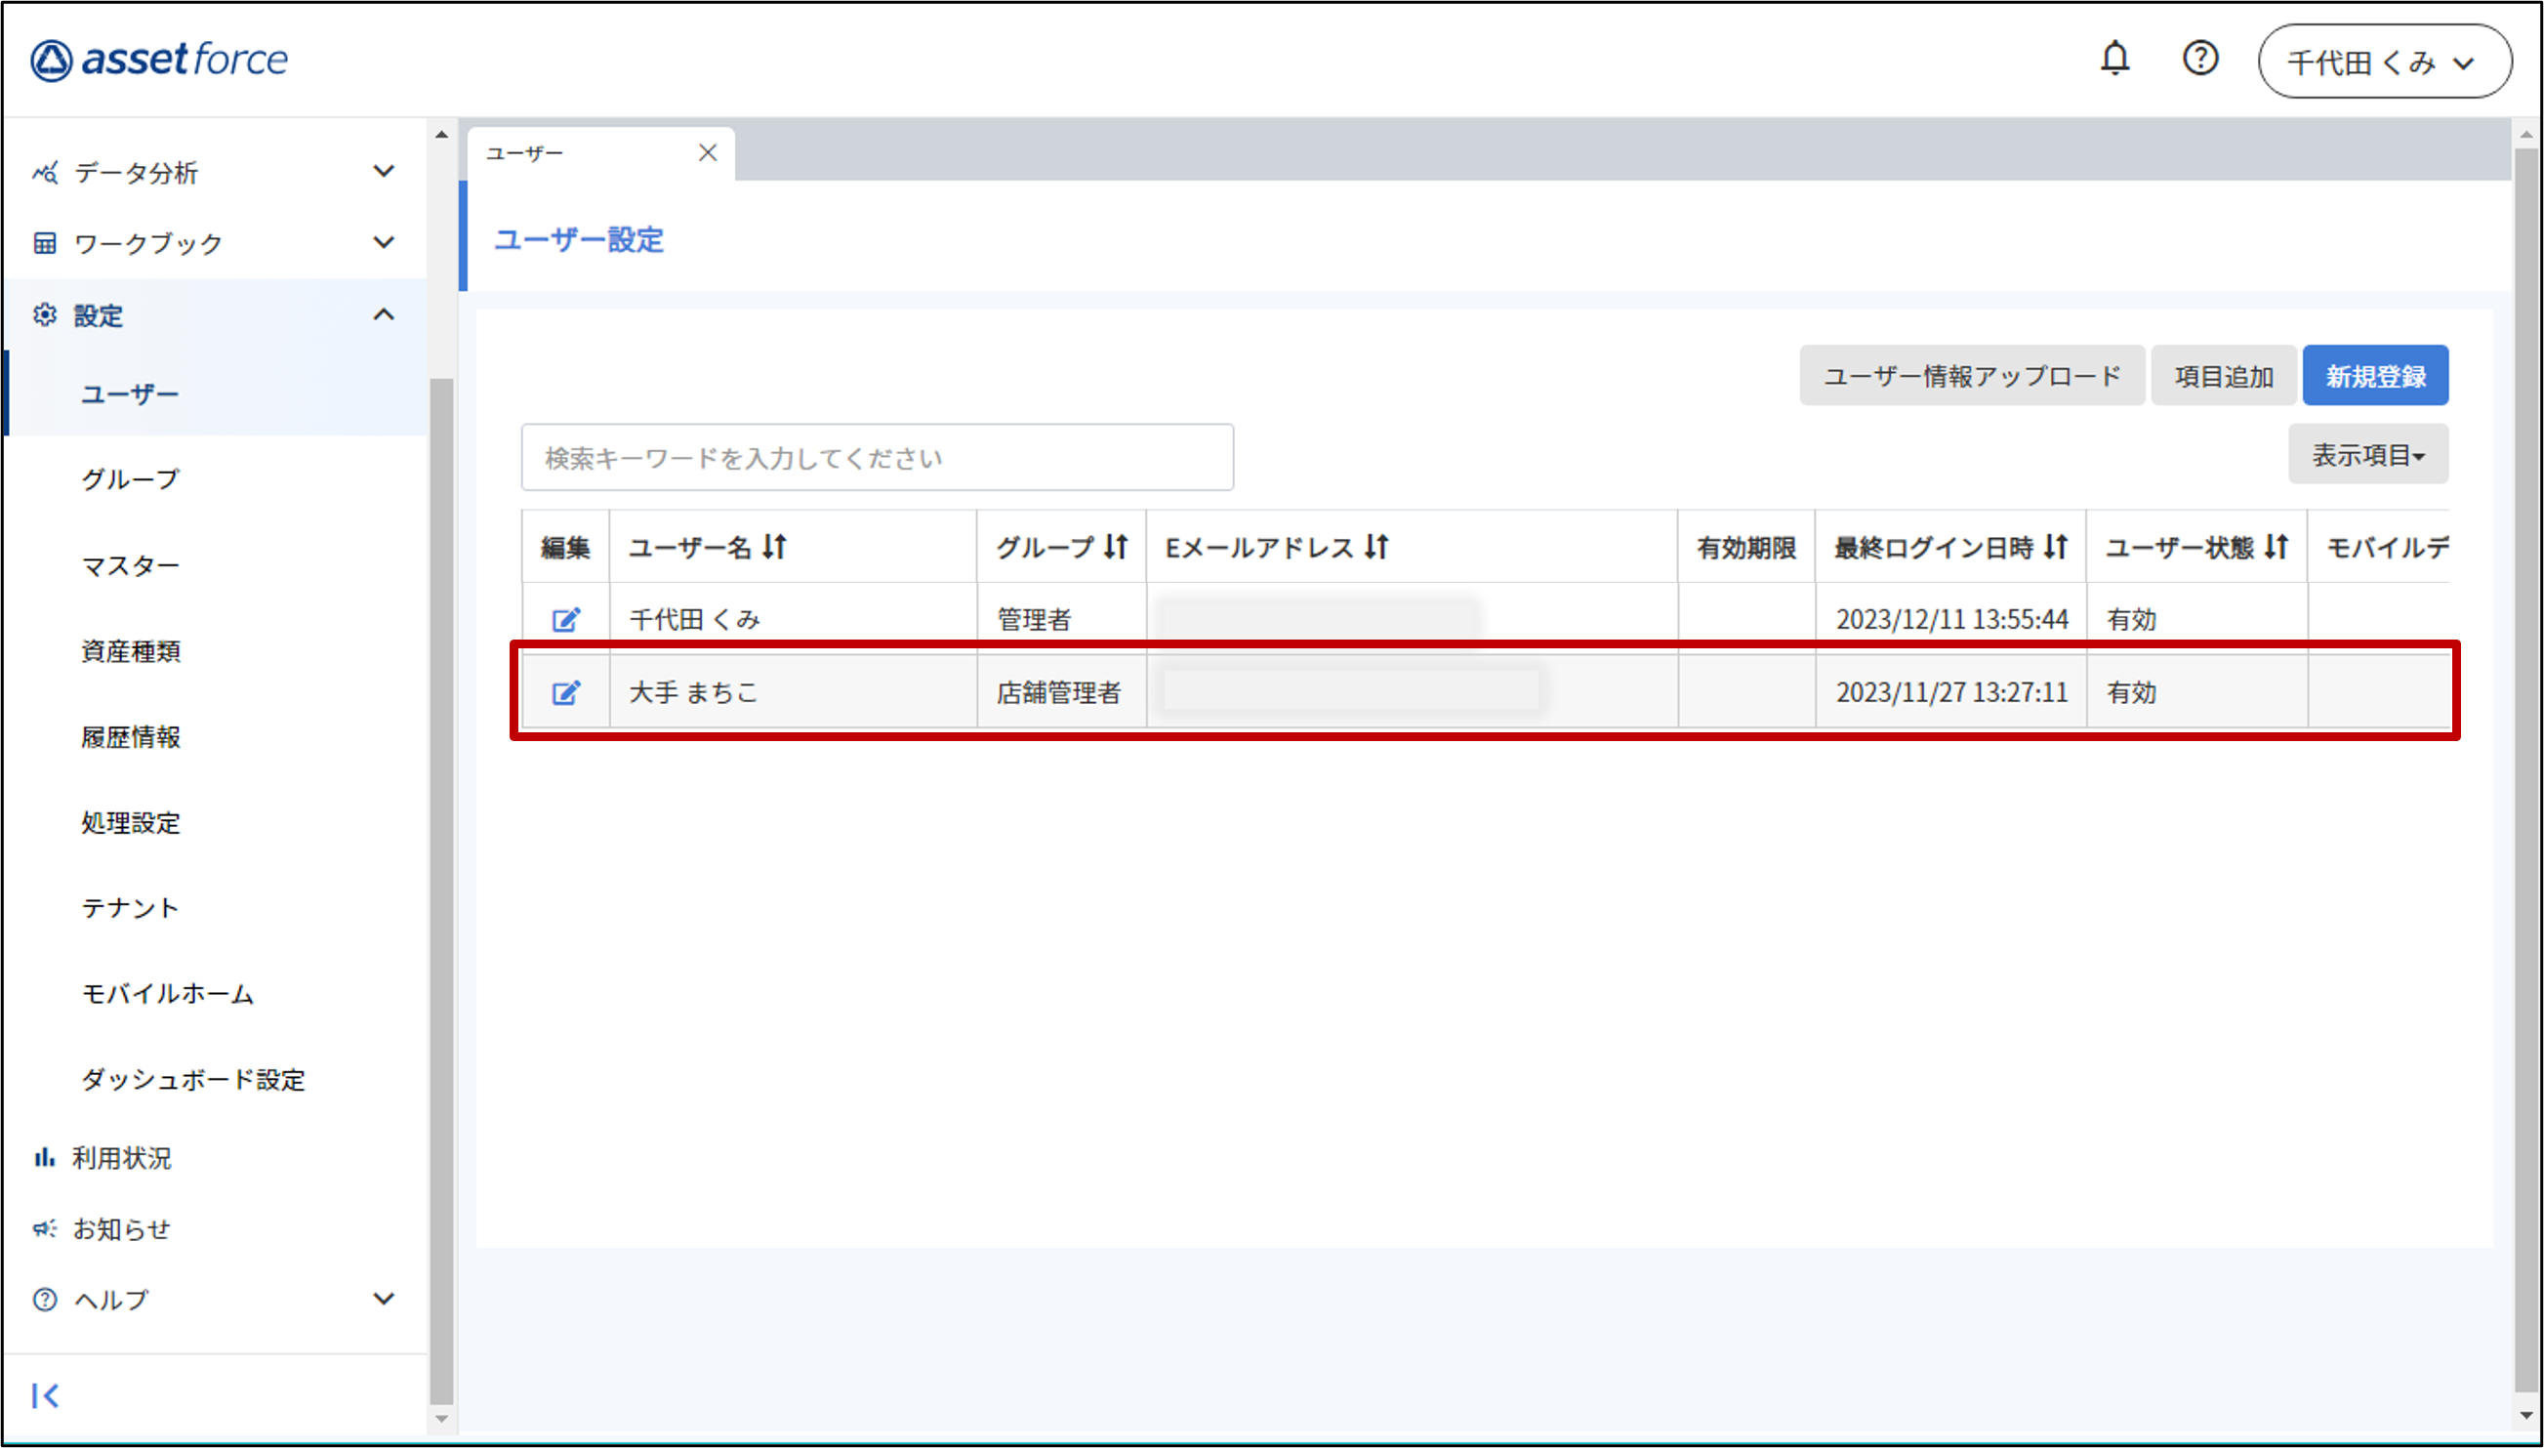Click the データ分析 chart icon in sidebar
The image size is (2544, 1448).
(x=46, y=172)
